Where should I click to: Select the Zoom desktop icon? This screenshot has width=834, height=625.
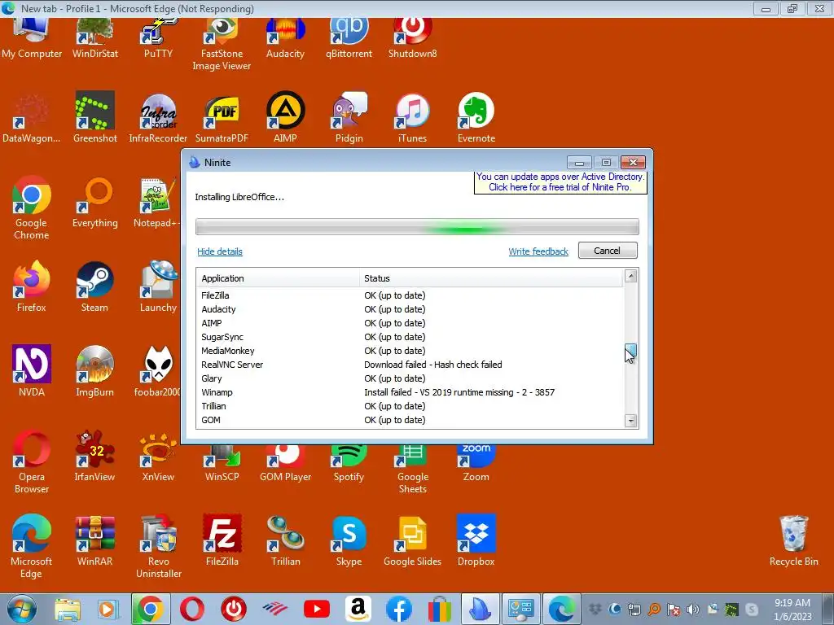click(476, 462)
